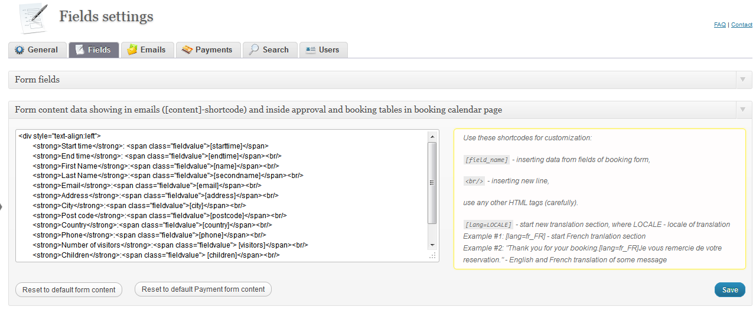Switch to the Users tab

point(323,50)
